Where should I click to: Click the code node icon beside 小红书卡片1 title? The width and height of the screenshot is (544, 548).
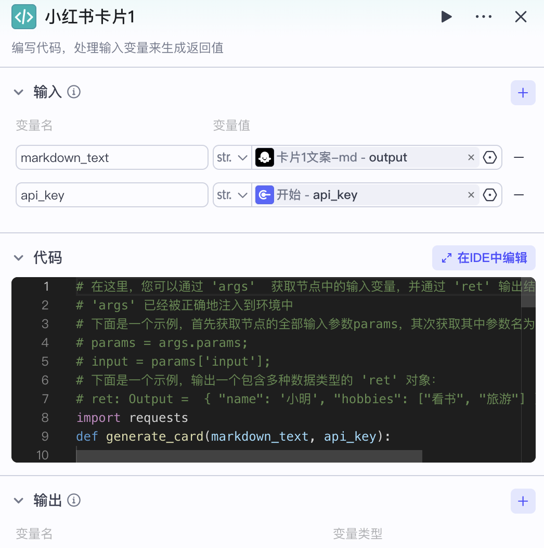[23, 16]
